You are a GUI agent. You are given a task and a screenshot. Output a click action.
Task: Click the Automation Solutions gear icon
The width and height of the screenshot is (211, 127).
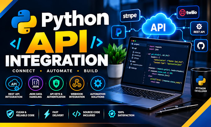point(98,83)
